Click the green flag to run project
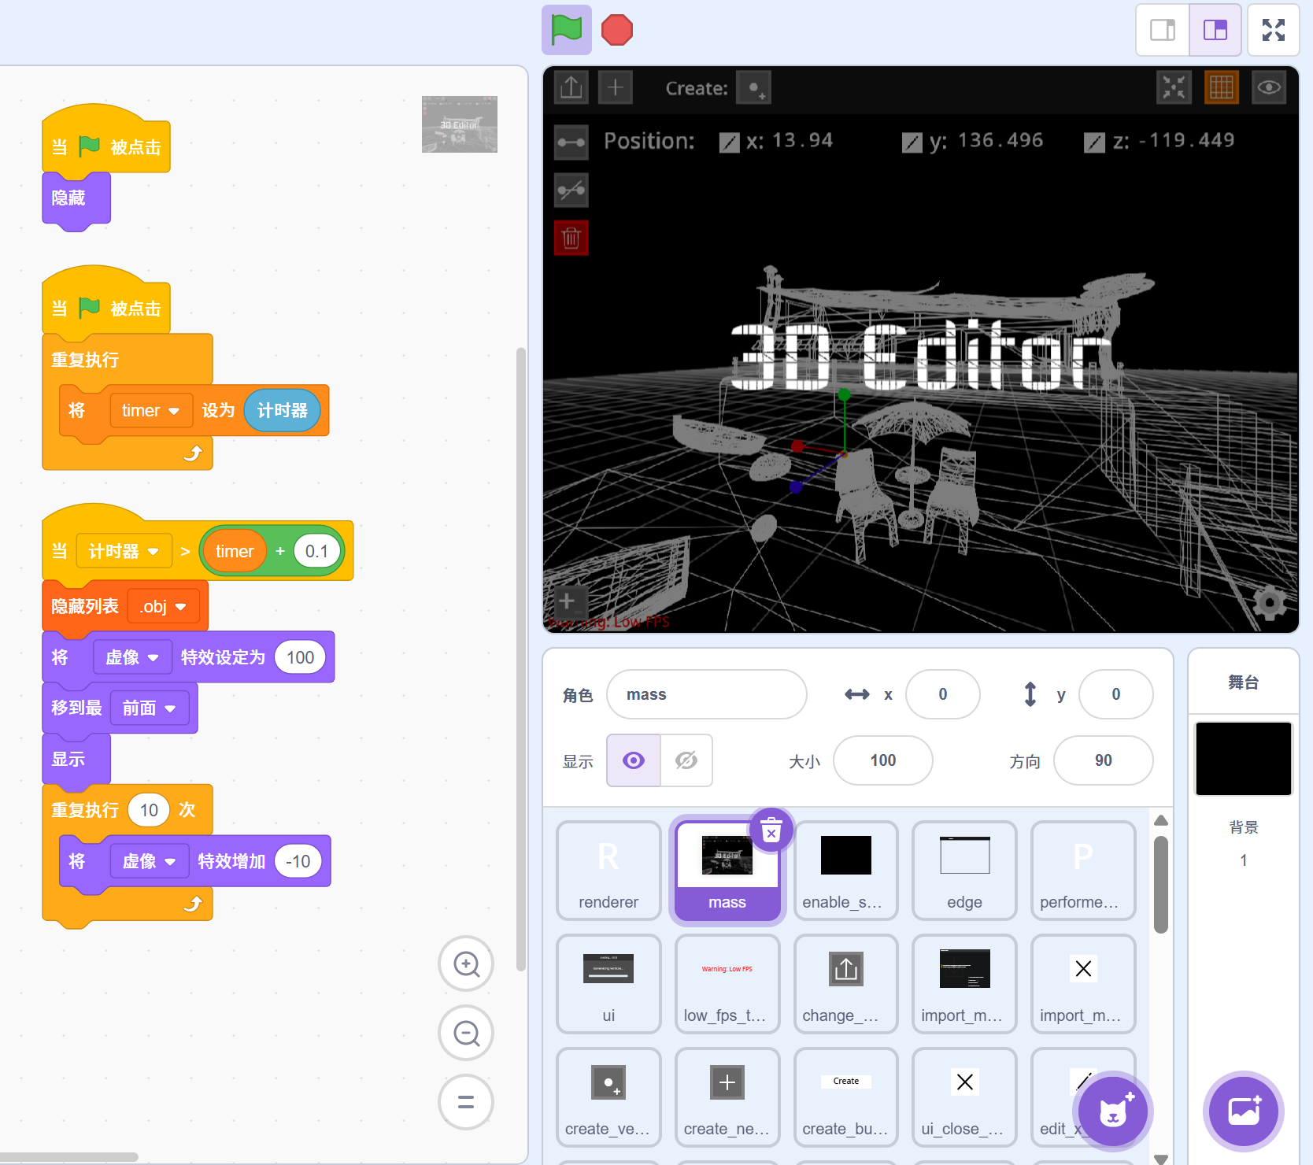1313x1165 pixels. [566, 30]
